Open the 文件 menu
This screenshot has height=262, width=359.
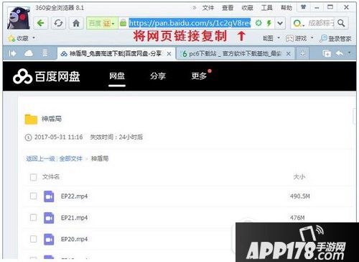pos(208,8)
